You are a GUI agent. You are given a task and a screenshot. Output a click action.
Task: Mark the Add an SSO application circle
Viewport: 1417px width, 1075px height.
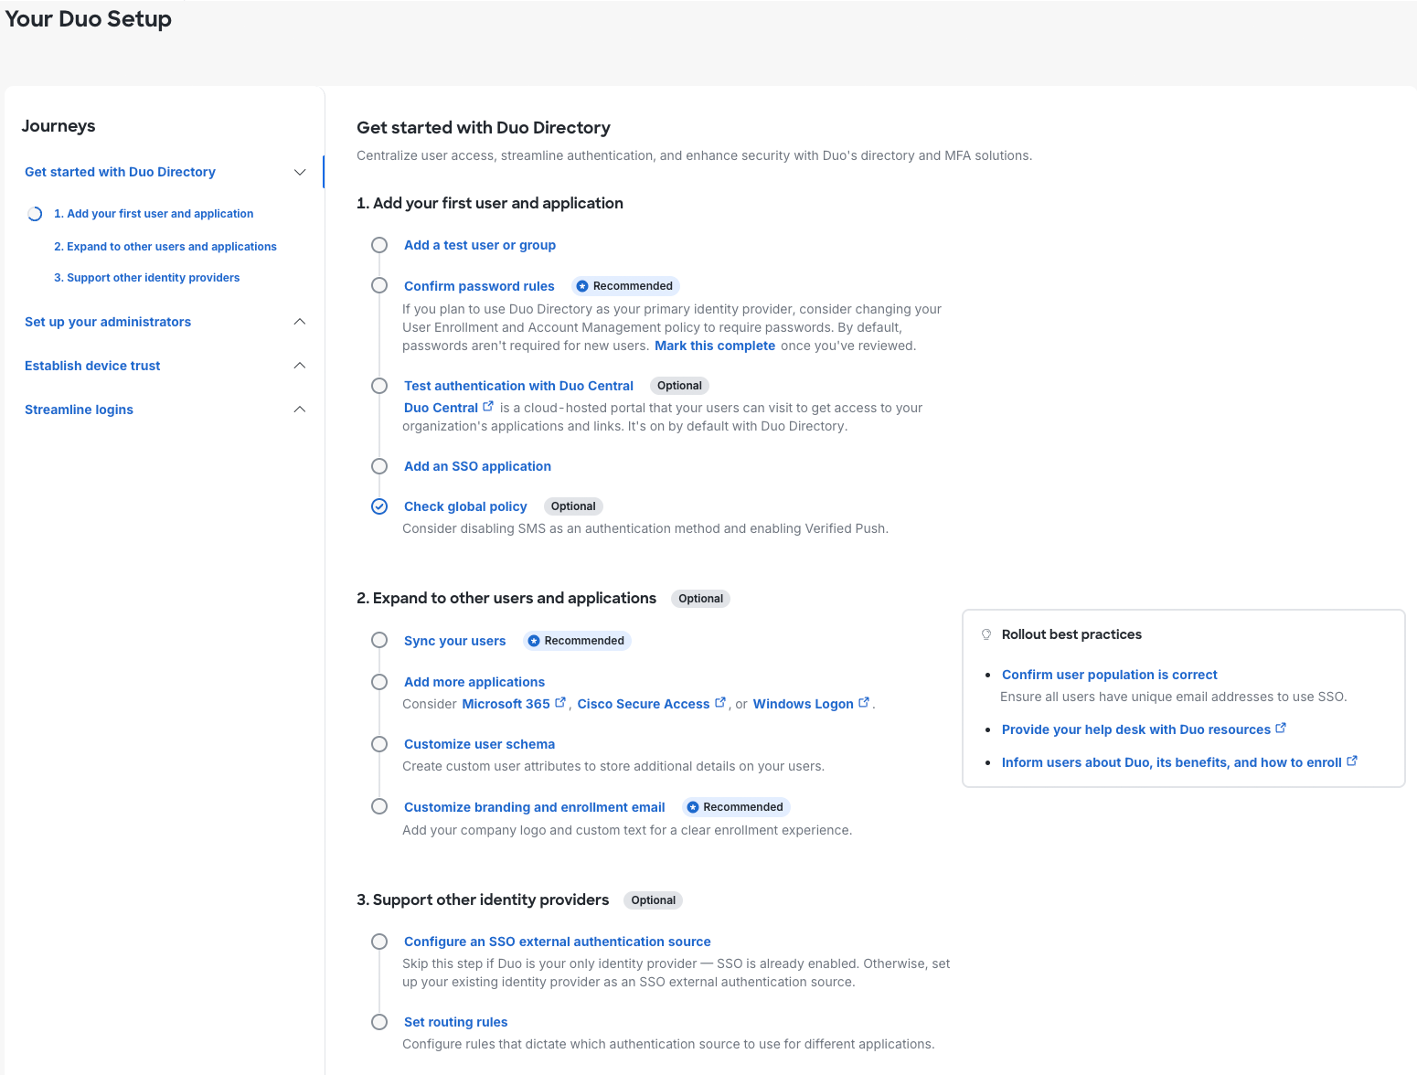[379, 466]
